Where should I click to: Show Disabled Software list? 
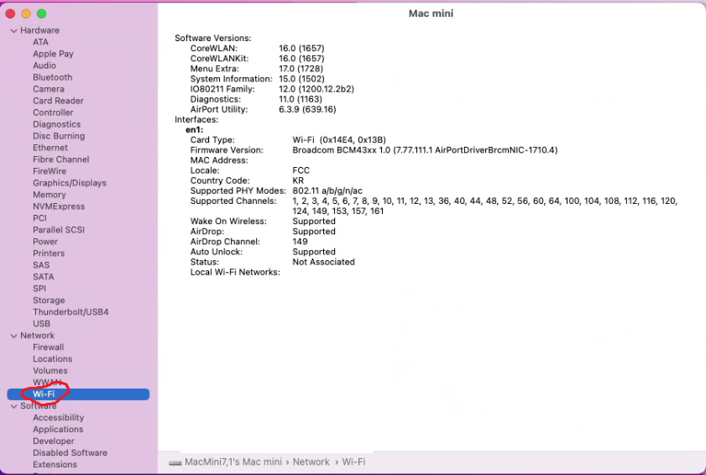[70, 452]
